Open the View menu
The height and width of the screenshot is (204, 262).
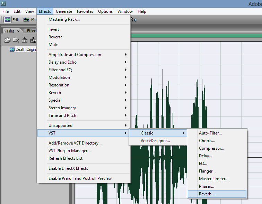[29, 11]
